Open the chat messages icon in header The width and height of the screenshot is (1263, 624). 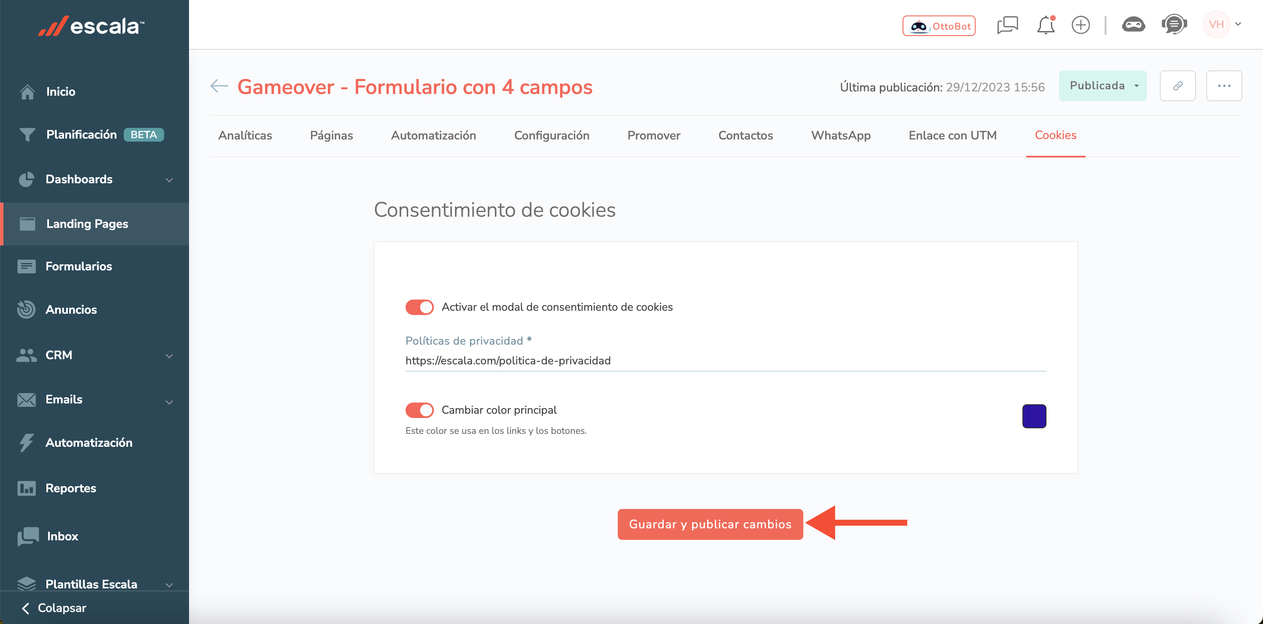point(1007,25)
